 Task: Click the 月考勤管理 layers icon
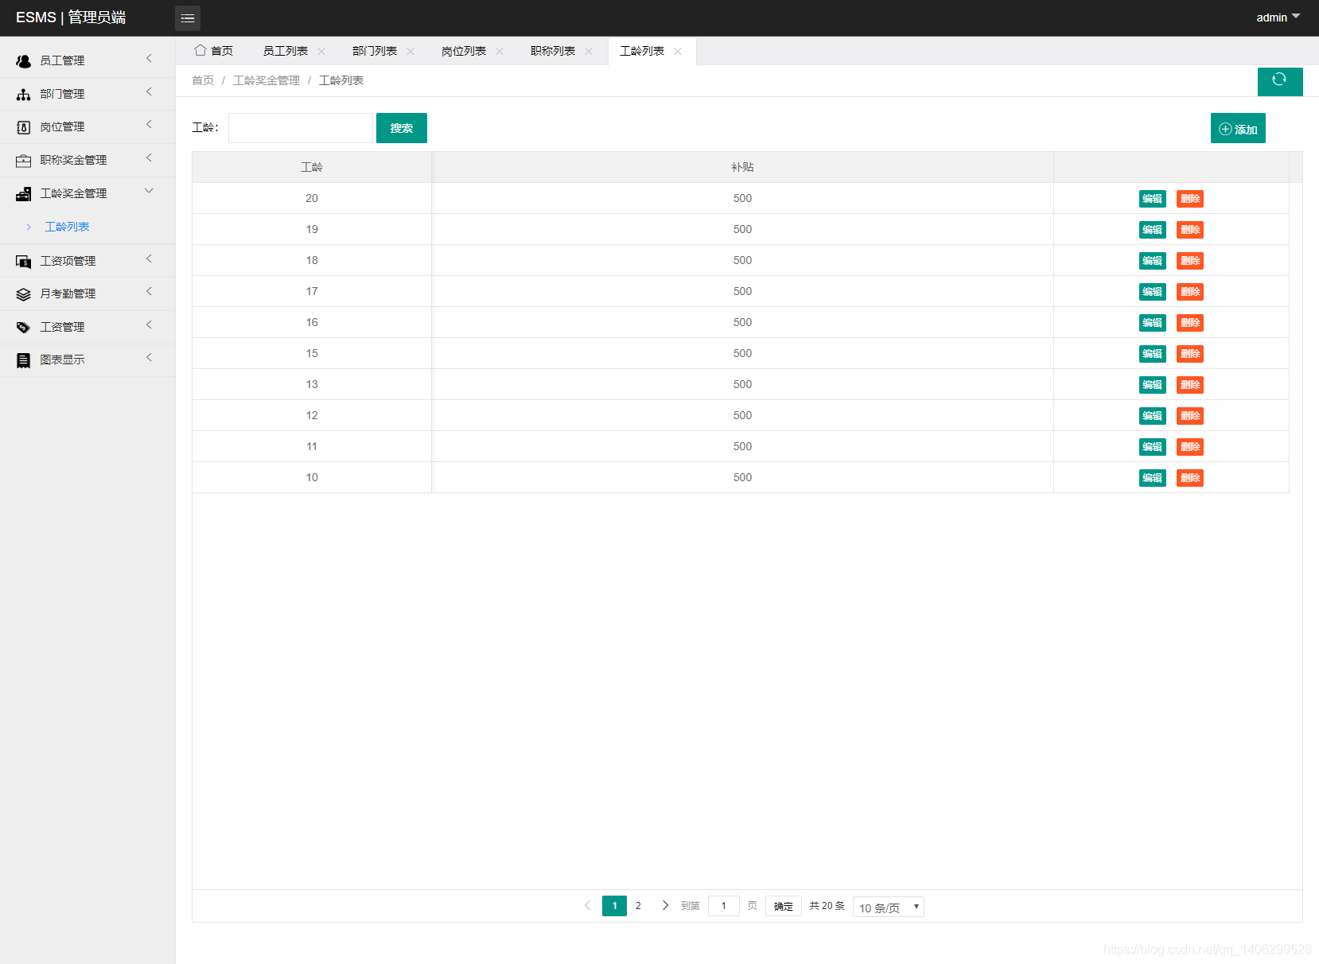tap(24, 294)
